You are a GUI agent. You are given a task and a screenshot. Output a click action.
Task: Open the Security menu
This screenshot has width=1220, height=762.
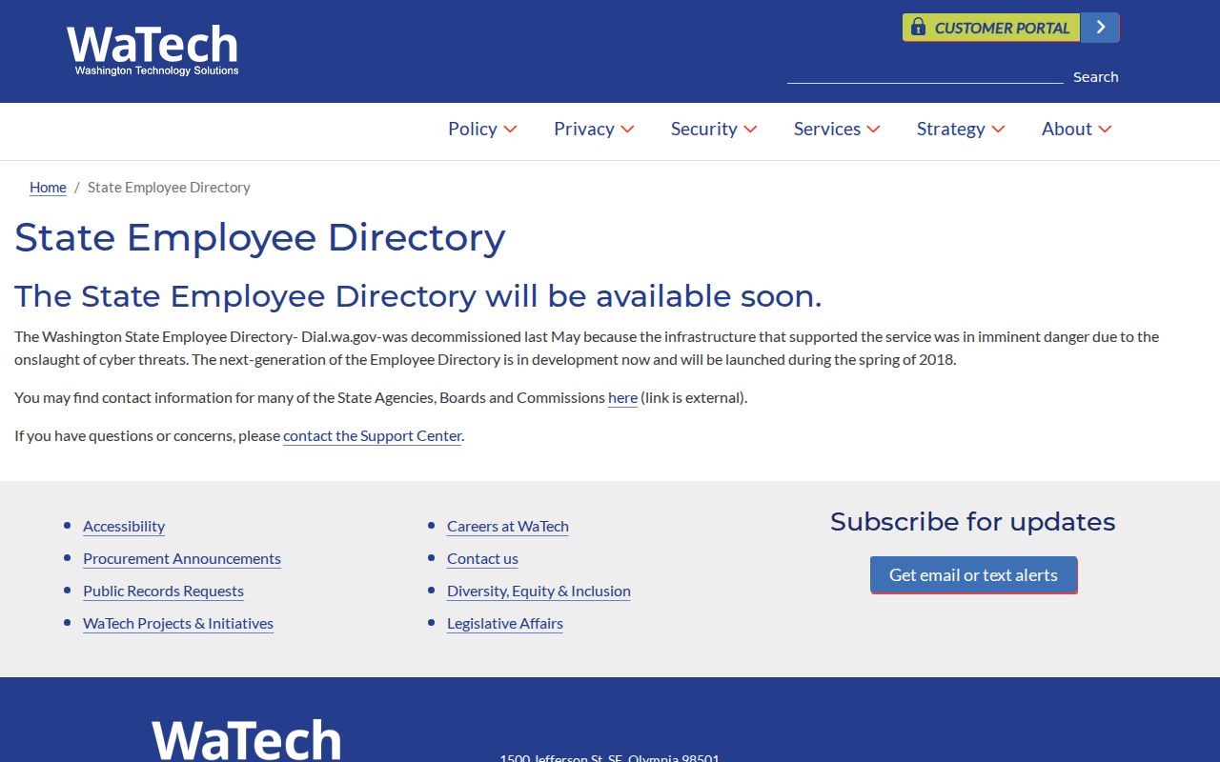coord(704,129)
